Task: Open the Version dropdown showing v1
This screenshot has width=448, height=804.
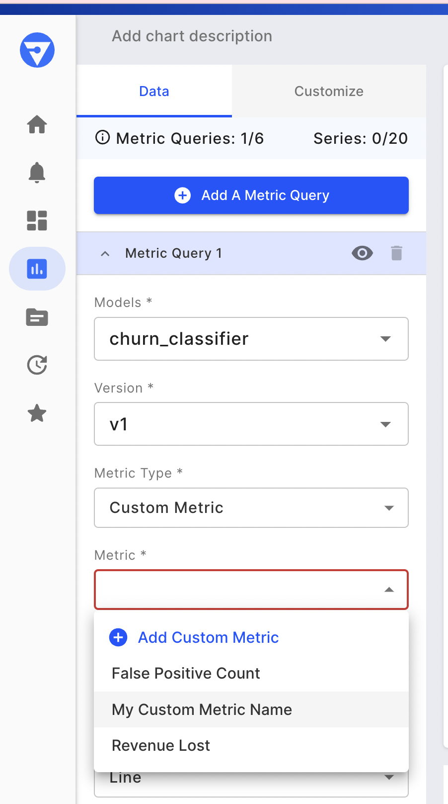Action: [x=251, y=424]
